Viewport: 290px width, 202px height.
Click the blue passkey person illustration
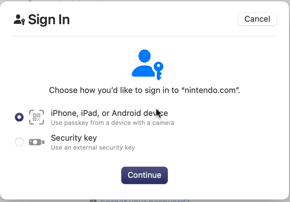[144, 64]
